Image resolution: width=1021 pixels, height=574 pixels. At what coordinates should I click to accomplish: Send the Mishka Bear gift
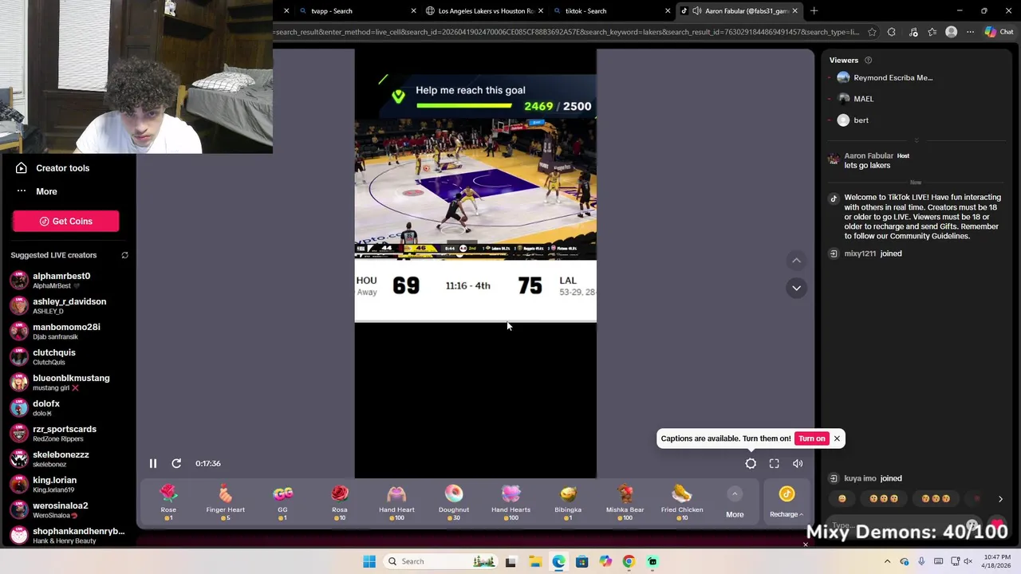click(625, 503)
